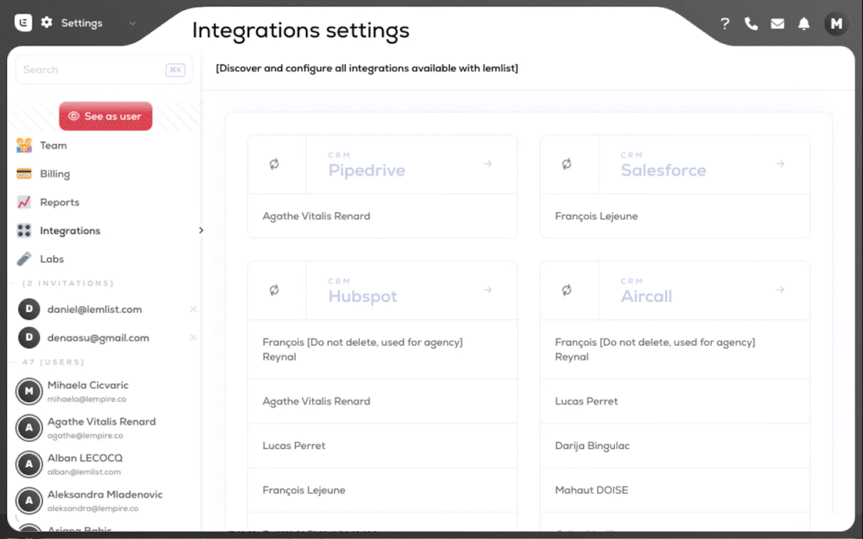
Task: Open the notifications bell icon
Action: [804, 24]
